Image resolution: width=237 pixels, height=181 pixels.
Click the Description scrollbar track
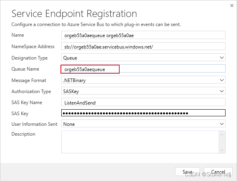pos(222,142)
